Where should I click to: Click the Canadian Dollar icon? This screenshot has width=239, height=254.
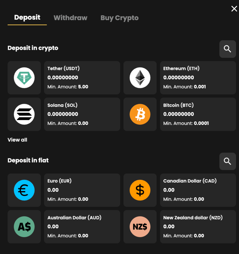pos(140,190)
